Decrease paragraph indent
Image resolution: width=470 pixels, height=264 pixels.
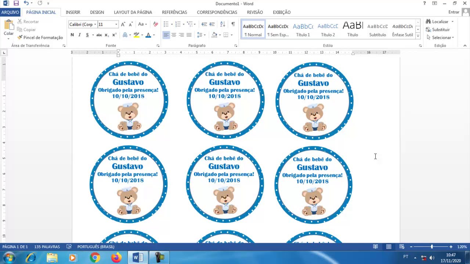click(204, 24)
